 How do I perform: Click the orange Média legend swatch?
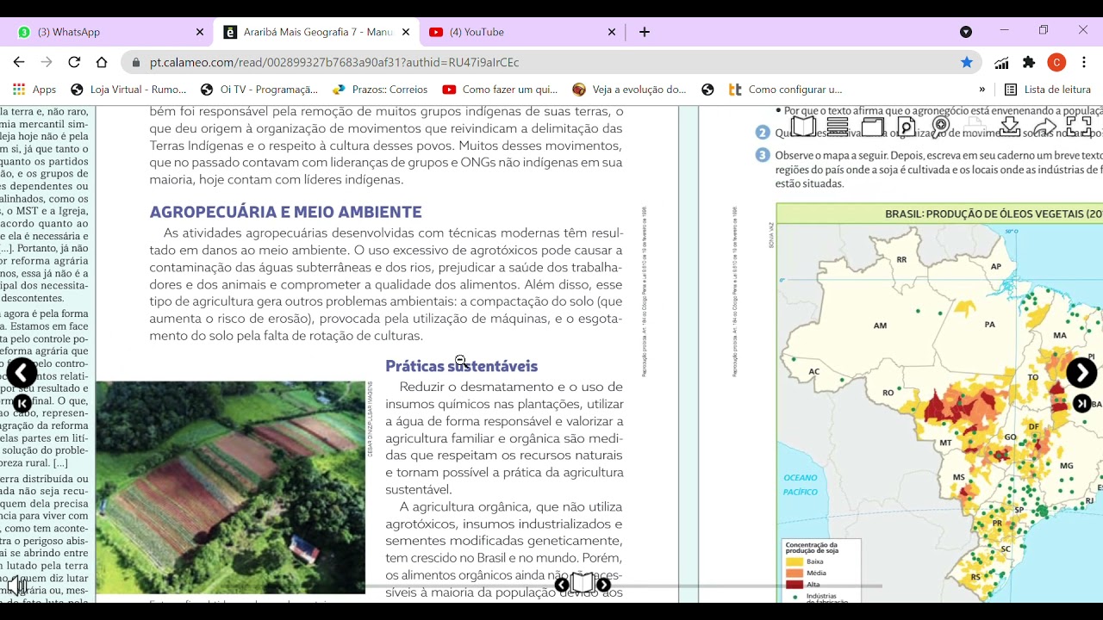(794, 573)
